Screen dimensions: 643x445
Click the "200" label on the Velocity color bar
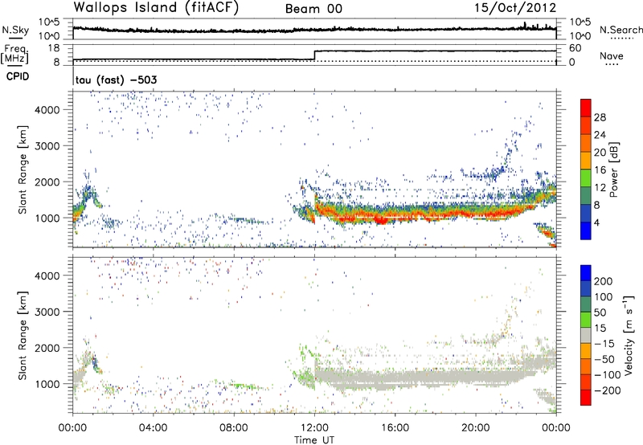[604, 281]
